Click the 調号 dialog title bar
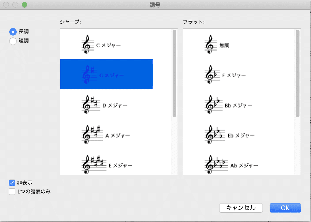The width and height of the screenshot is (311, 222). point(155,5)
